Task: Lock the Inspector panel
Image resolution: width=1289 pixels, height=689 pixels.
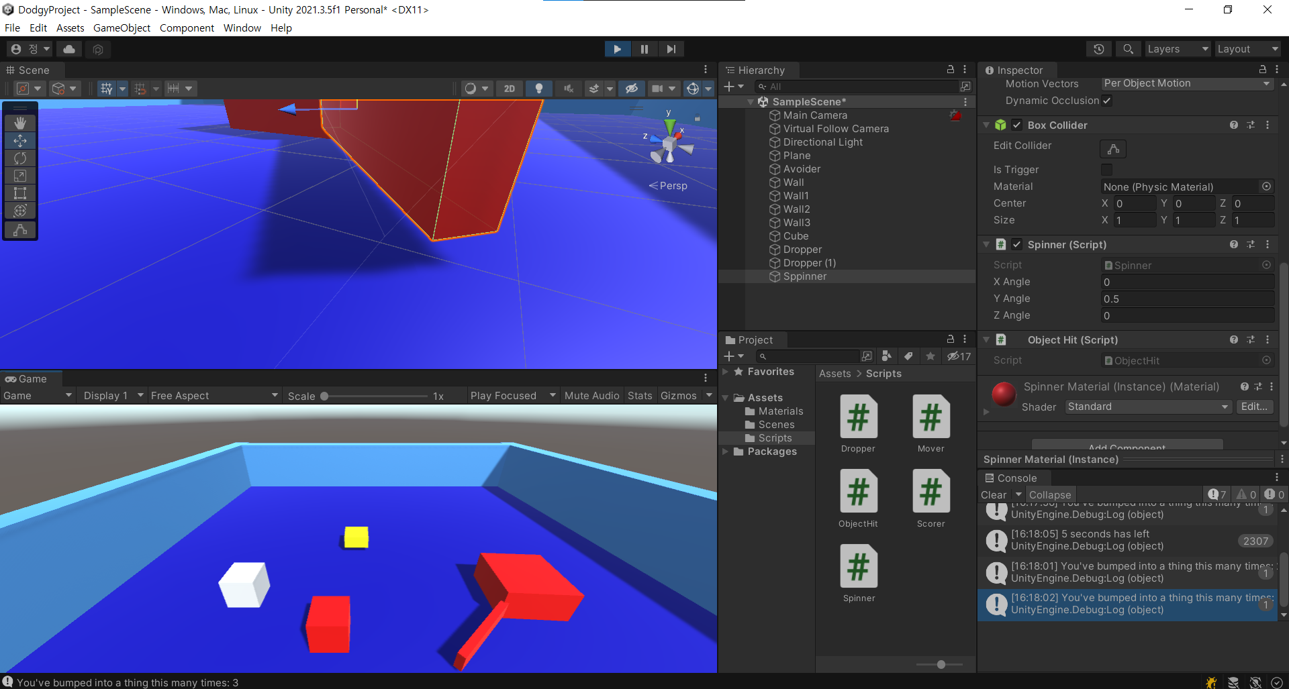Action: click(x=1262, y=69)
